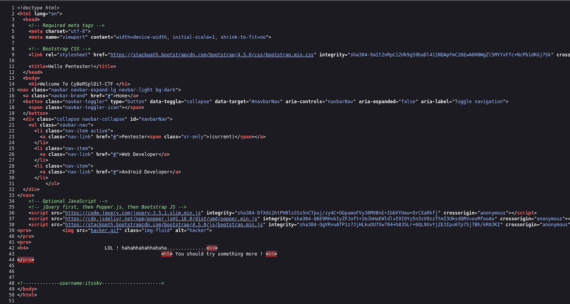Click the highlighted <h4> tag after the dots
The width and height of the screenshot is (570, 304).
[212, 248]
